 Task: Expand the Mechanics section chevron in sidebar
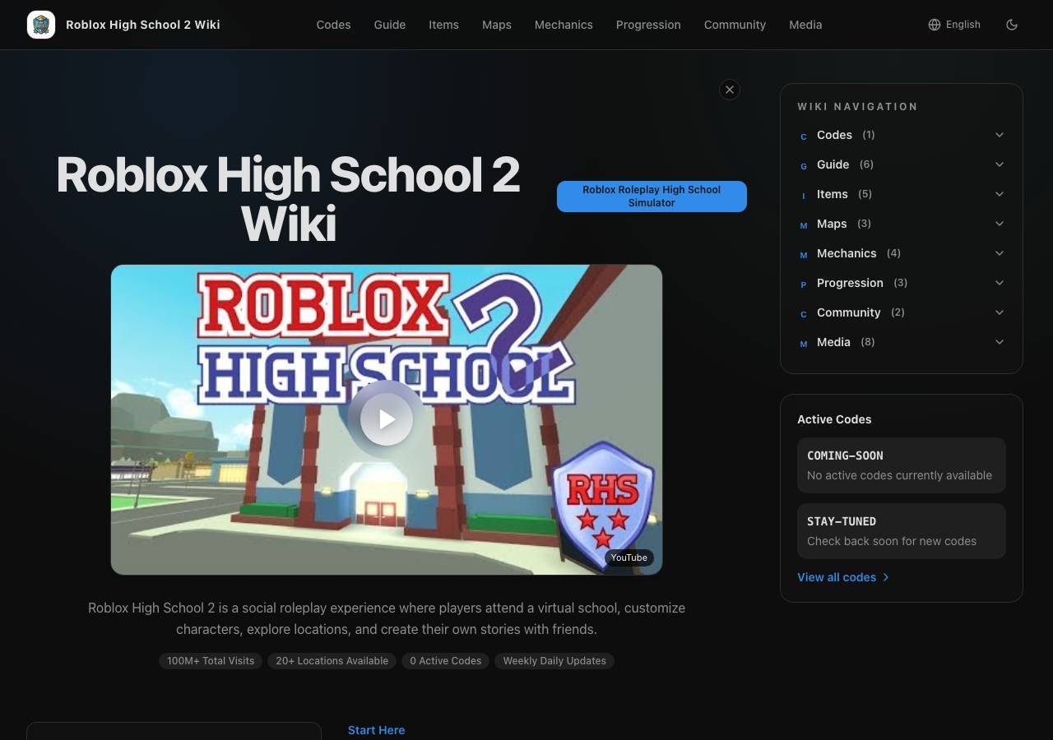click(x=1000, y=253)
